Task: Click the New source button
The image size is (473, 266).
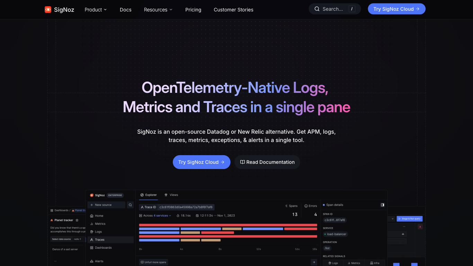Action: [106, 205]
